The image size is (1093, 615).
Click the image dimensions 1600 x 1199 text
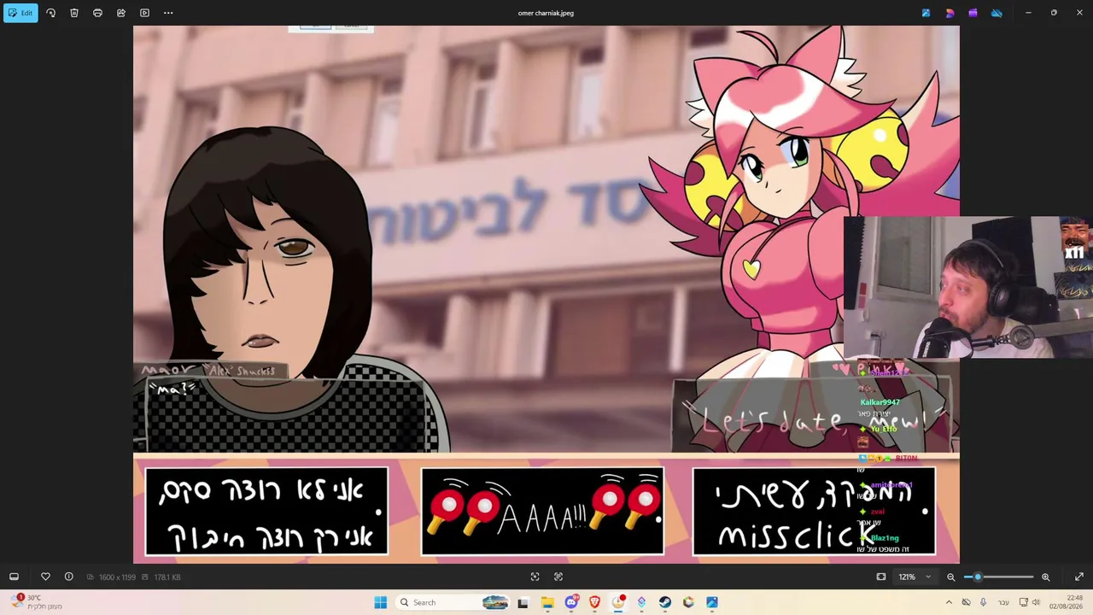click(117, 577)
